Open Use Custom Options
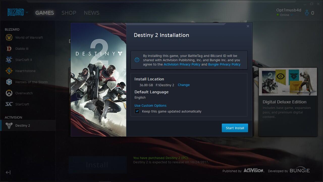 150,106
